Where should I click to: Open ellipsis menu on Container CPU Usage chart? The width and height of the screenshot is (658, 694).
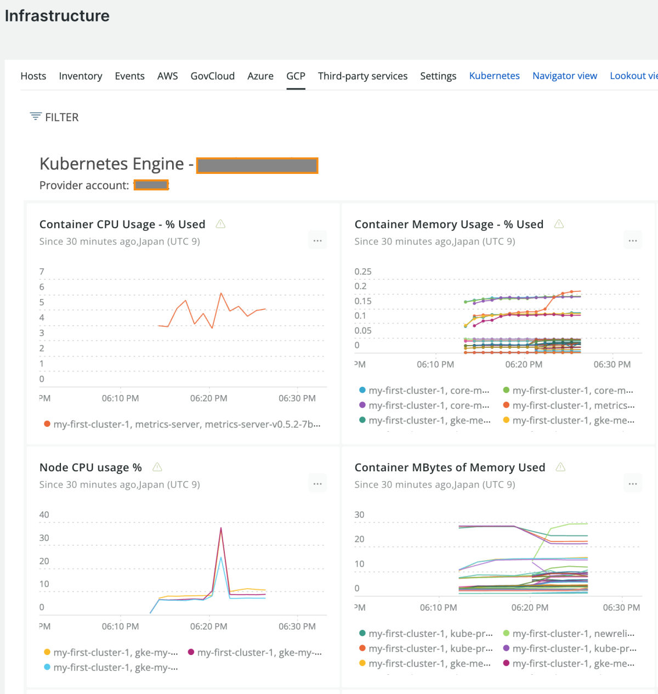pyautogui.click(x=317, y=241)
